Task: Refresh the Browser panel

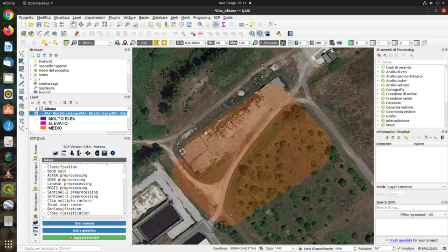Action: [39, 56]
